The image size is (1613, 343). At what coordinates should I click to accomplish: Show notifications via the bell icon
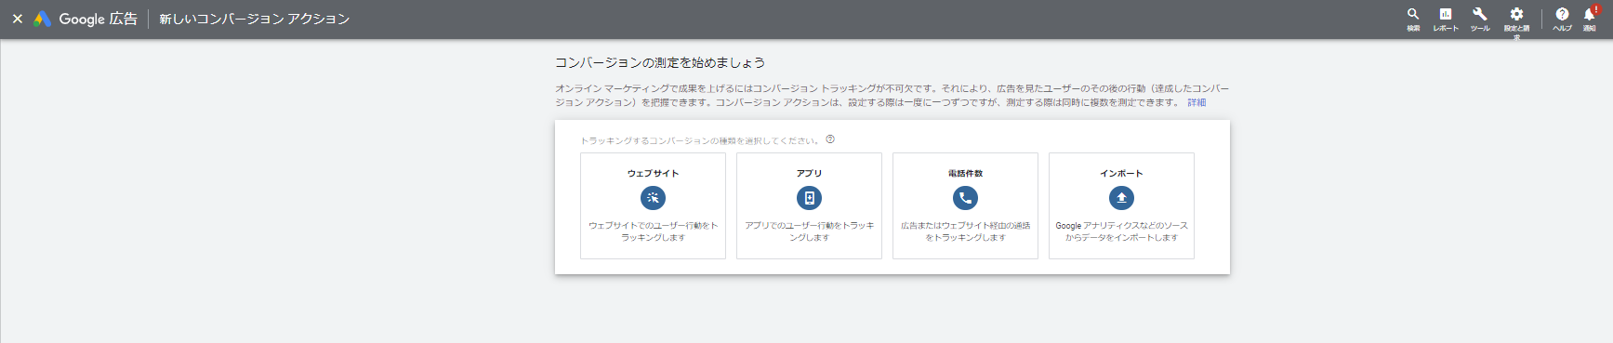pos(1590,19)
